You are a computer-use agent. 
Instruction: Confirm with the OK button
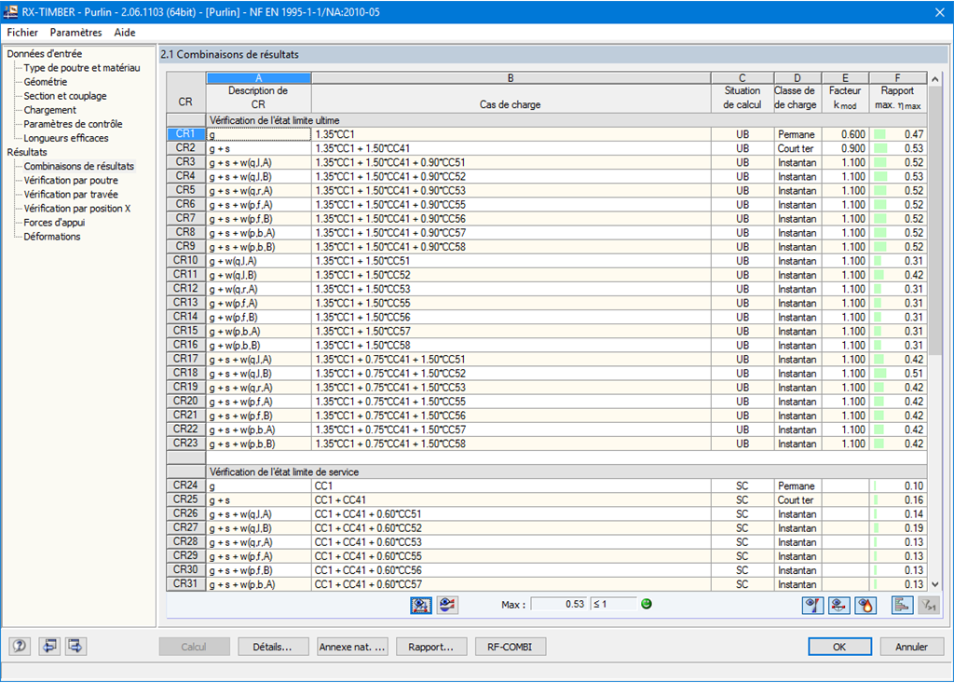(839, 647)
